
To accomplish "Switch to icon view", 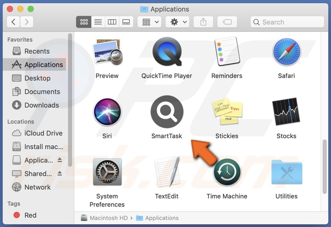I will click(x=84, y=22).
